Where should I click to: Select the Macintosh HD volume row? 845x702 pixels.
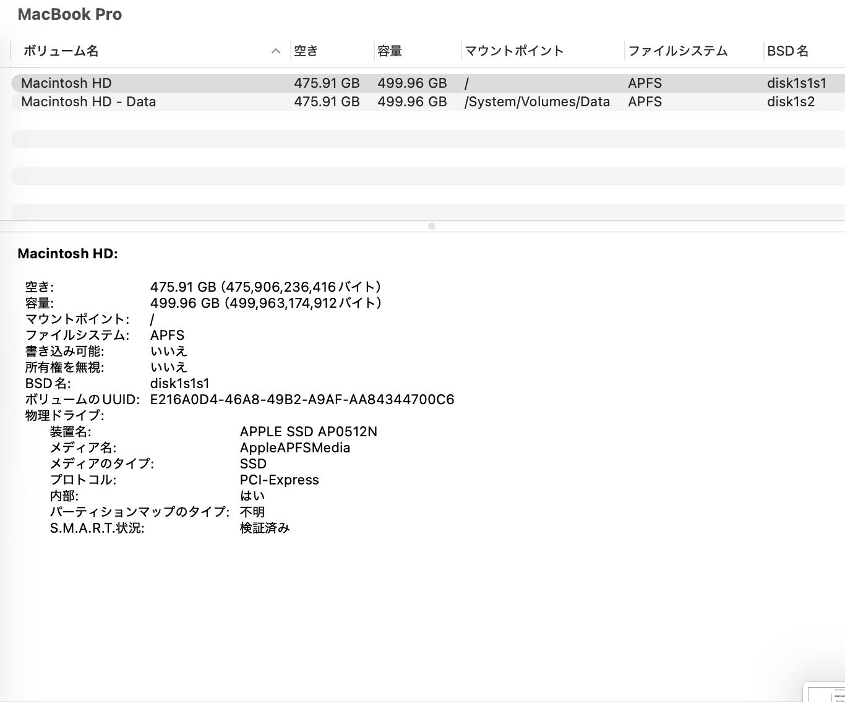[x=428, y=83]
